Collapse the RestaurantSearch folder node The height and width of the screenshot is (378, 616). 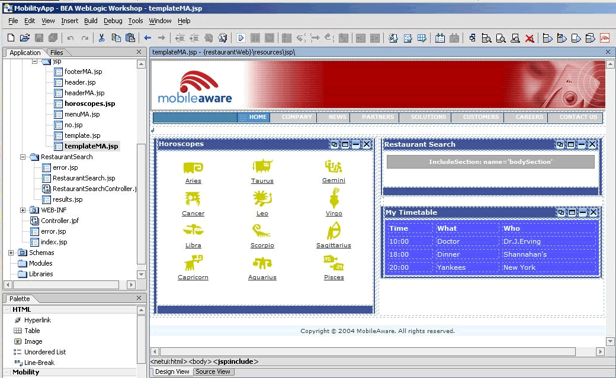pyautogui.click(x=23, y=157)
